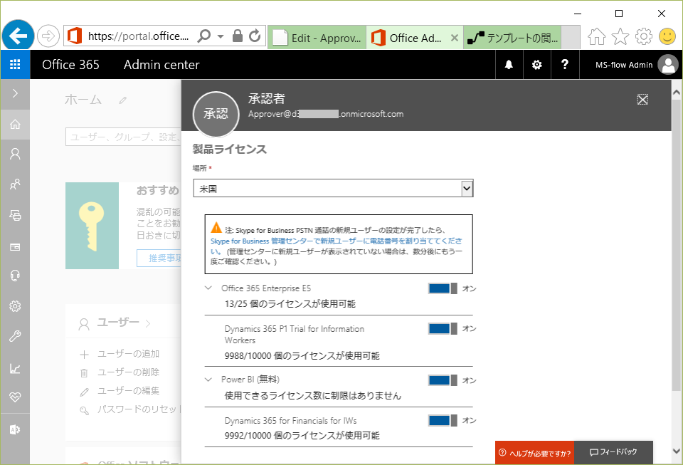Open the 場所 location dropdown showing 米国
683x465 pixels.
click(x=333, y=189)
